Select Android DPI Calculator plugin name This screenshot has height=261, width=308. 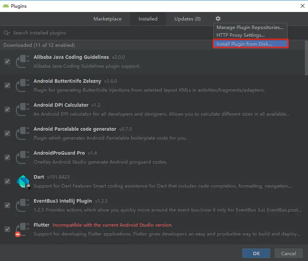61,105
